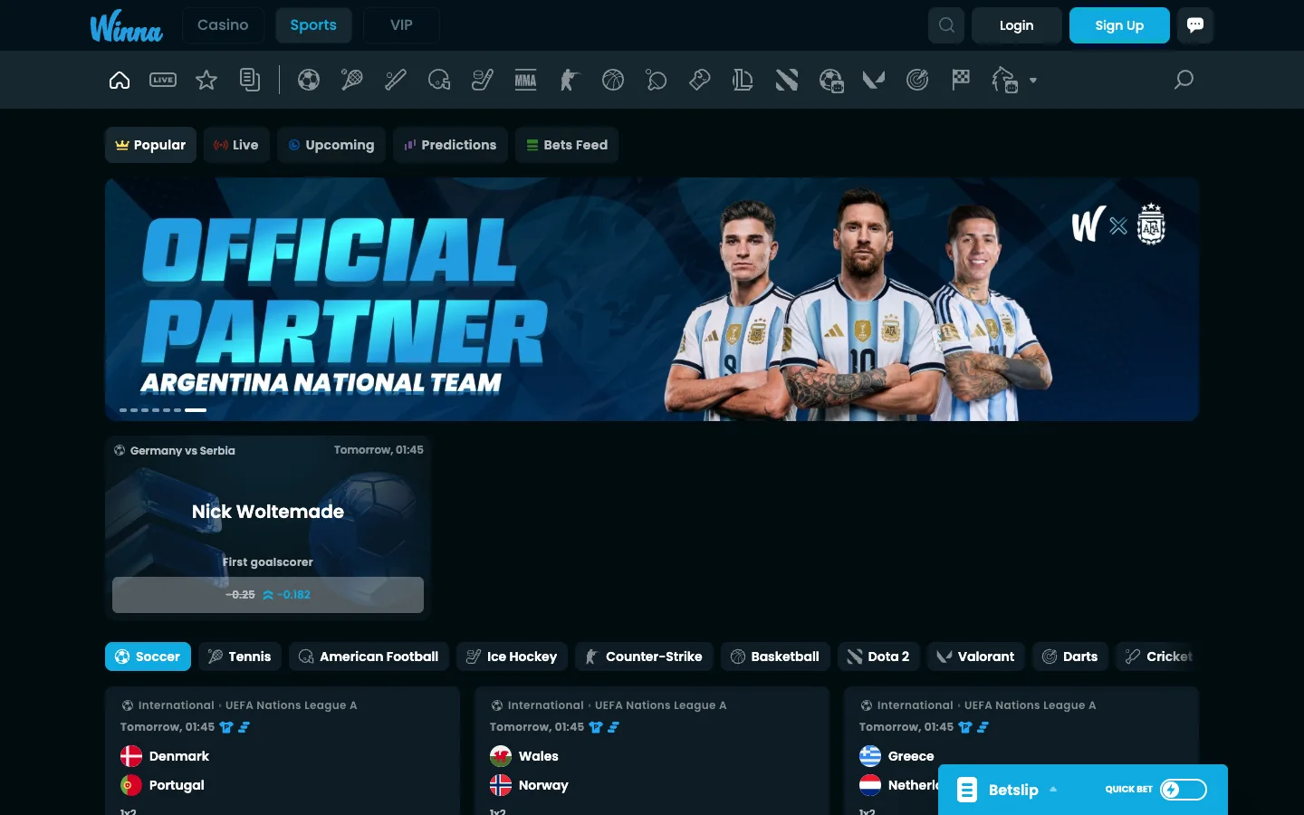
Task: Open sports search magnifier in the icon bar
Action: 1184,81
